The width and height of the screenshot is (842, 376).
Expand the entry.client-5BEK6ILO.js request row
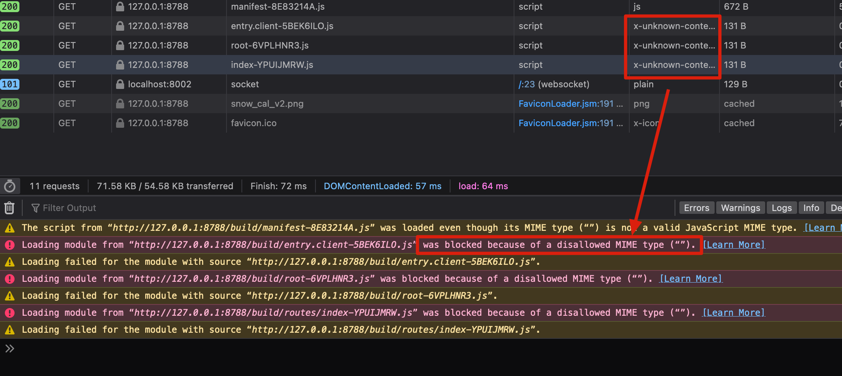tap(282, 26)
